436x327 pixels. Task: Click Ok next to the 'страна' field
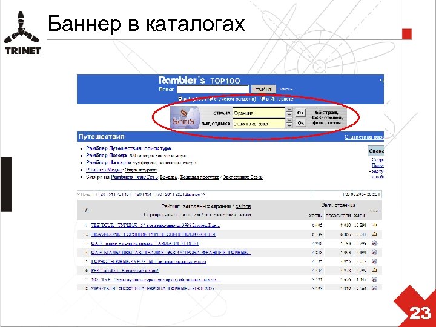(x=300, y=113)
